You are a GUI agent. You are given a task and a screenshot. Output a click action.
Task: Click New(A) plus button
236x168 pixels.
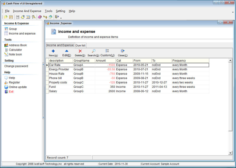point(53,53)
